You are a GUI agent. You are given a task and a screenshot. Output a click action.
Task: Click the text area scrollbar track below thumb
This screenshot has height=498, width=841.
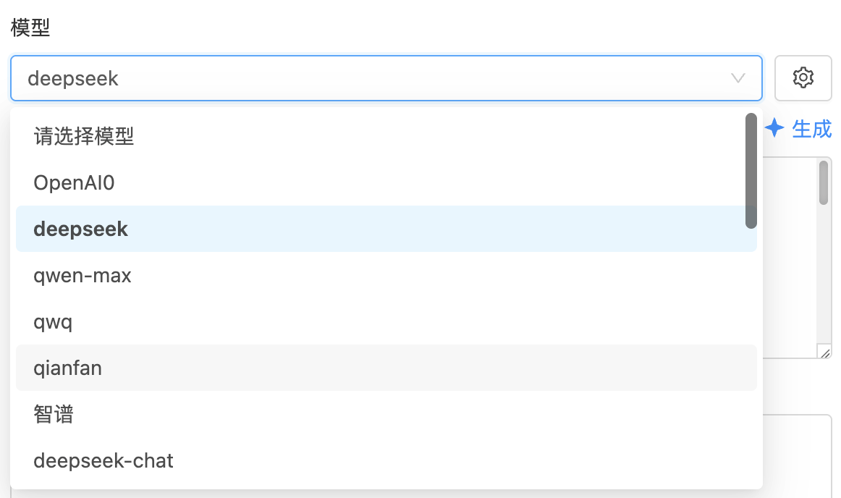pos(824,275)
